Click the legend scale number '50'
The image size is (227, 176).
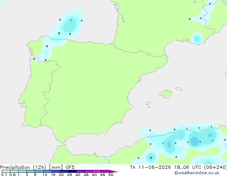[111, 175]
